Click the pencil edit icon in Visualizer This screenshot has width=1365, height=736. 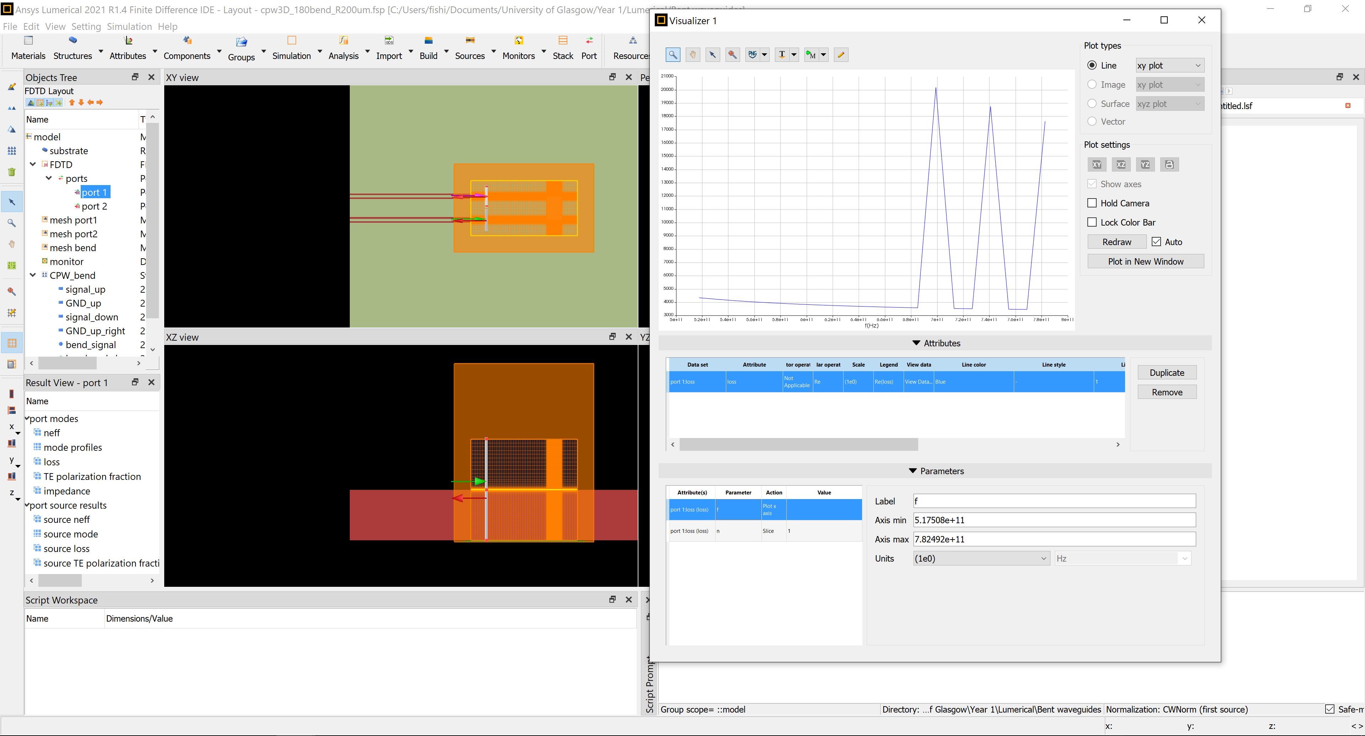[x=841, y=55]
